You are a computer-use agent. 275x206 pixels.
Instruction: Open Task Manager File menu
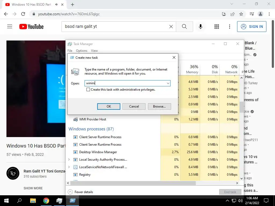point(70,51)
